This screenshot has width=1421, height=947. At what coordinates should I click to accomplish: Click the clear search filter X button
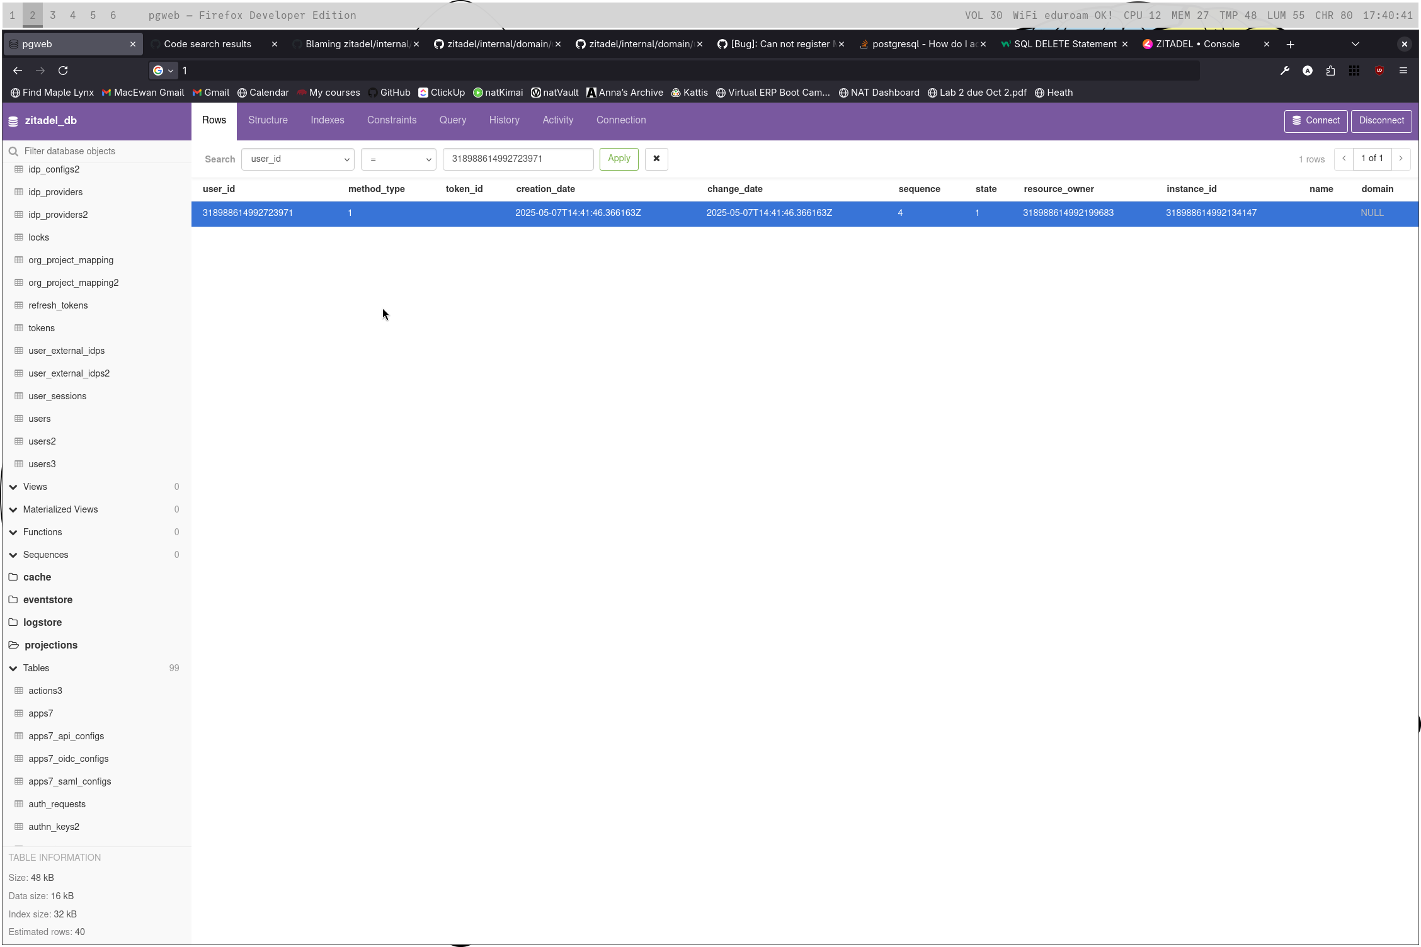656,159
